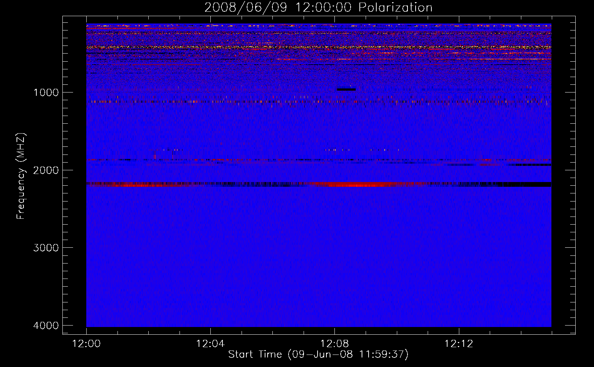Screen dimensions: 594x367
Task: Click the 'Start Time (09-Jun-08 11:59:37)' label
Action: (318, 354)
